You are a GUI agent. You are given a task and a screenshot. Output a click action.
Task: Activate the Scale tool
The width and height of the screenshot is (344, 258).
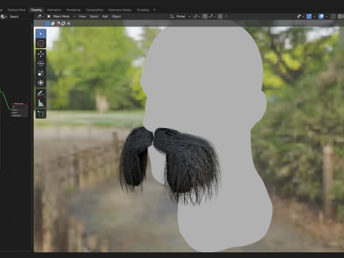pos(41,73)
